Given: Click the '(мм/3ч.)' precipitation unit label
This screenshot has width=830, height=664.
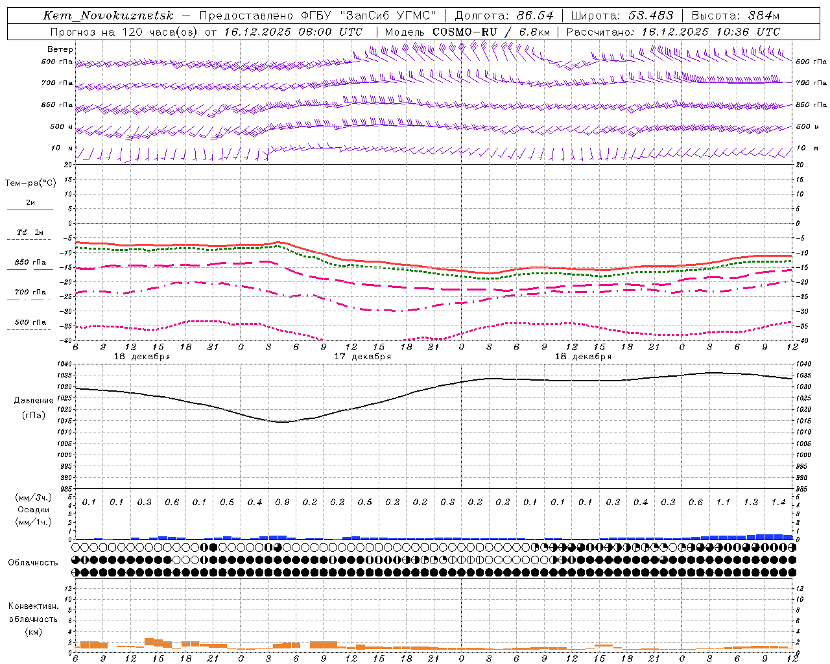Looking at the screenshot, I should click(x=34, y=497).
